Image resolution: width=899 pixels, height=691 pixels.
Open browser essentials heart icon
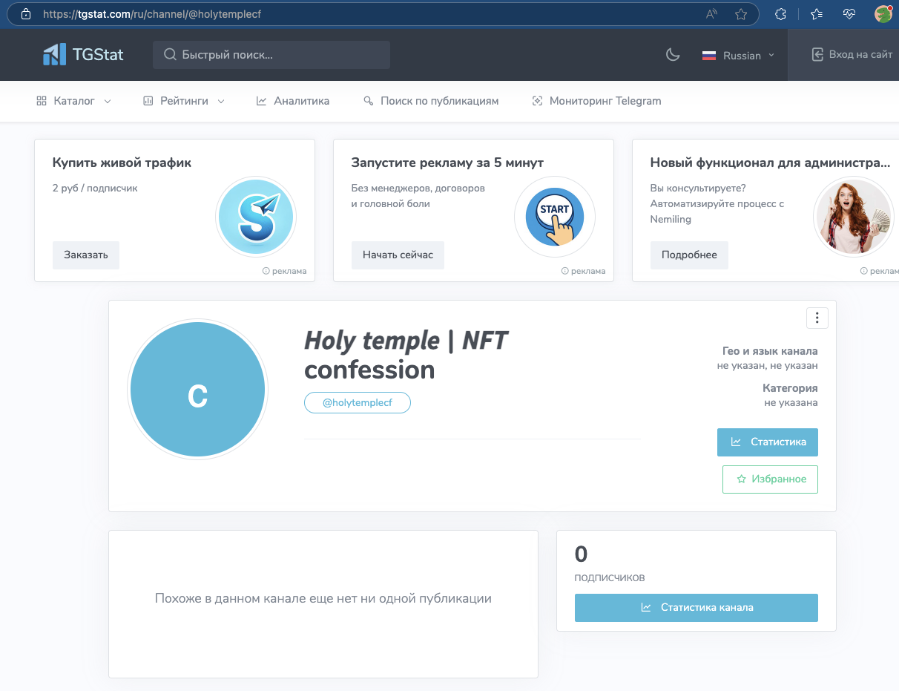850,14
